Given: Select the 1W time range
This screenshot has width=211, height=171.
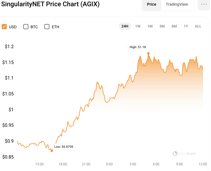Looking at the screenshot, I should [x=138, y=26].
